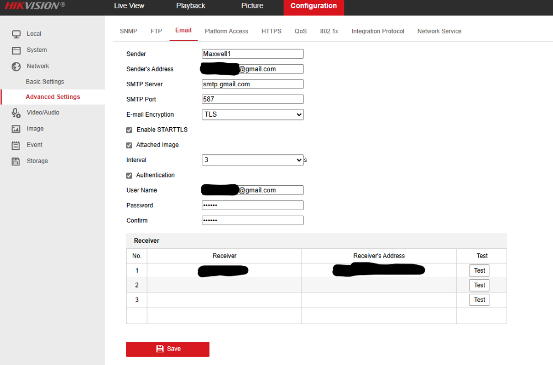Viewport: 553px width, 365px height.
Task: Click the Event calendar icon in sidebar
Action: point(16,145)
